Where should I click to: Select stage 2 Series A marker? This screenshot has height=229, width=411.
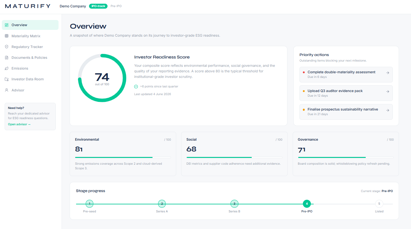pyautogui.click(x=162, y=204)
